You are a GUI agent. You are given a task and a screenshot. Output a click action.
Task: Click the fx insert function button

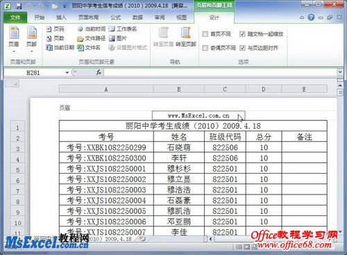99,72
